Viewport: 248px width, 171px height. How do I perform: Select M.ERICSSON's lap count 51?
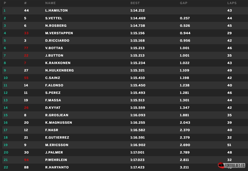[229, 145]
